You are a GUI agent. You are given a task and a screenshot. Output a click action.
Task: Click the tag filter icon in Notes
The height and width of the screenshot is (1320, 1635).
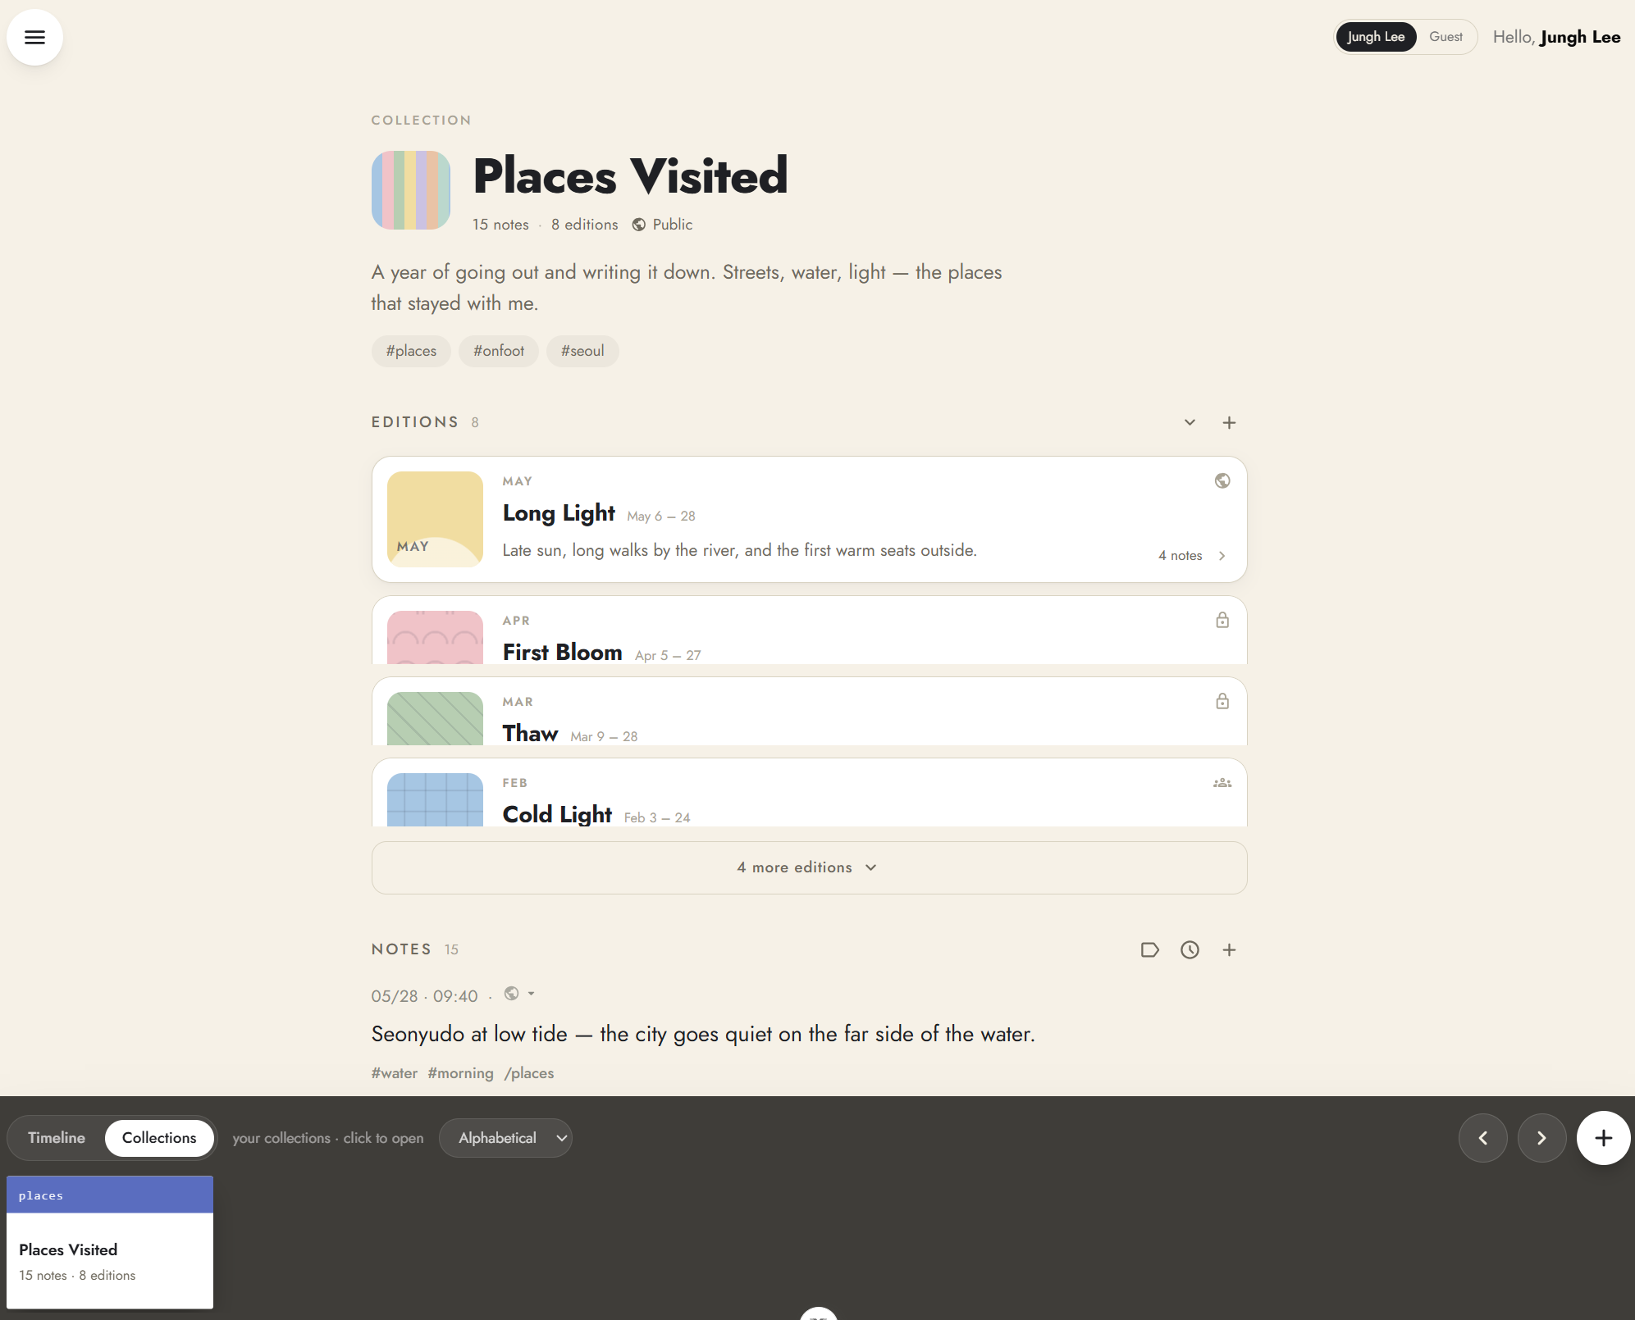(1149, 949)
